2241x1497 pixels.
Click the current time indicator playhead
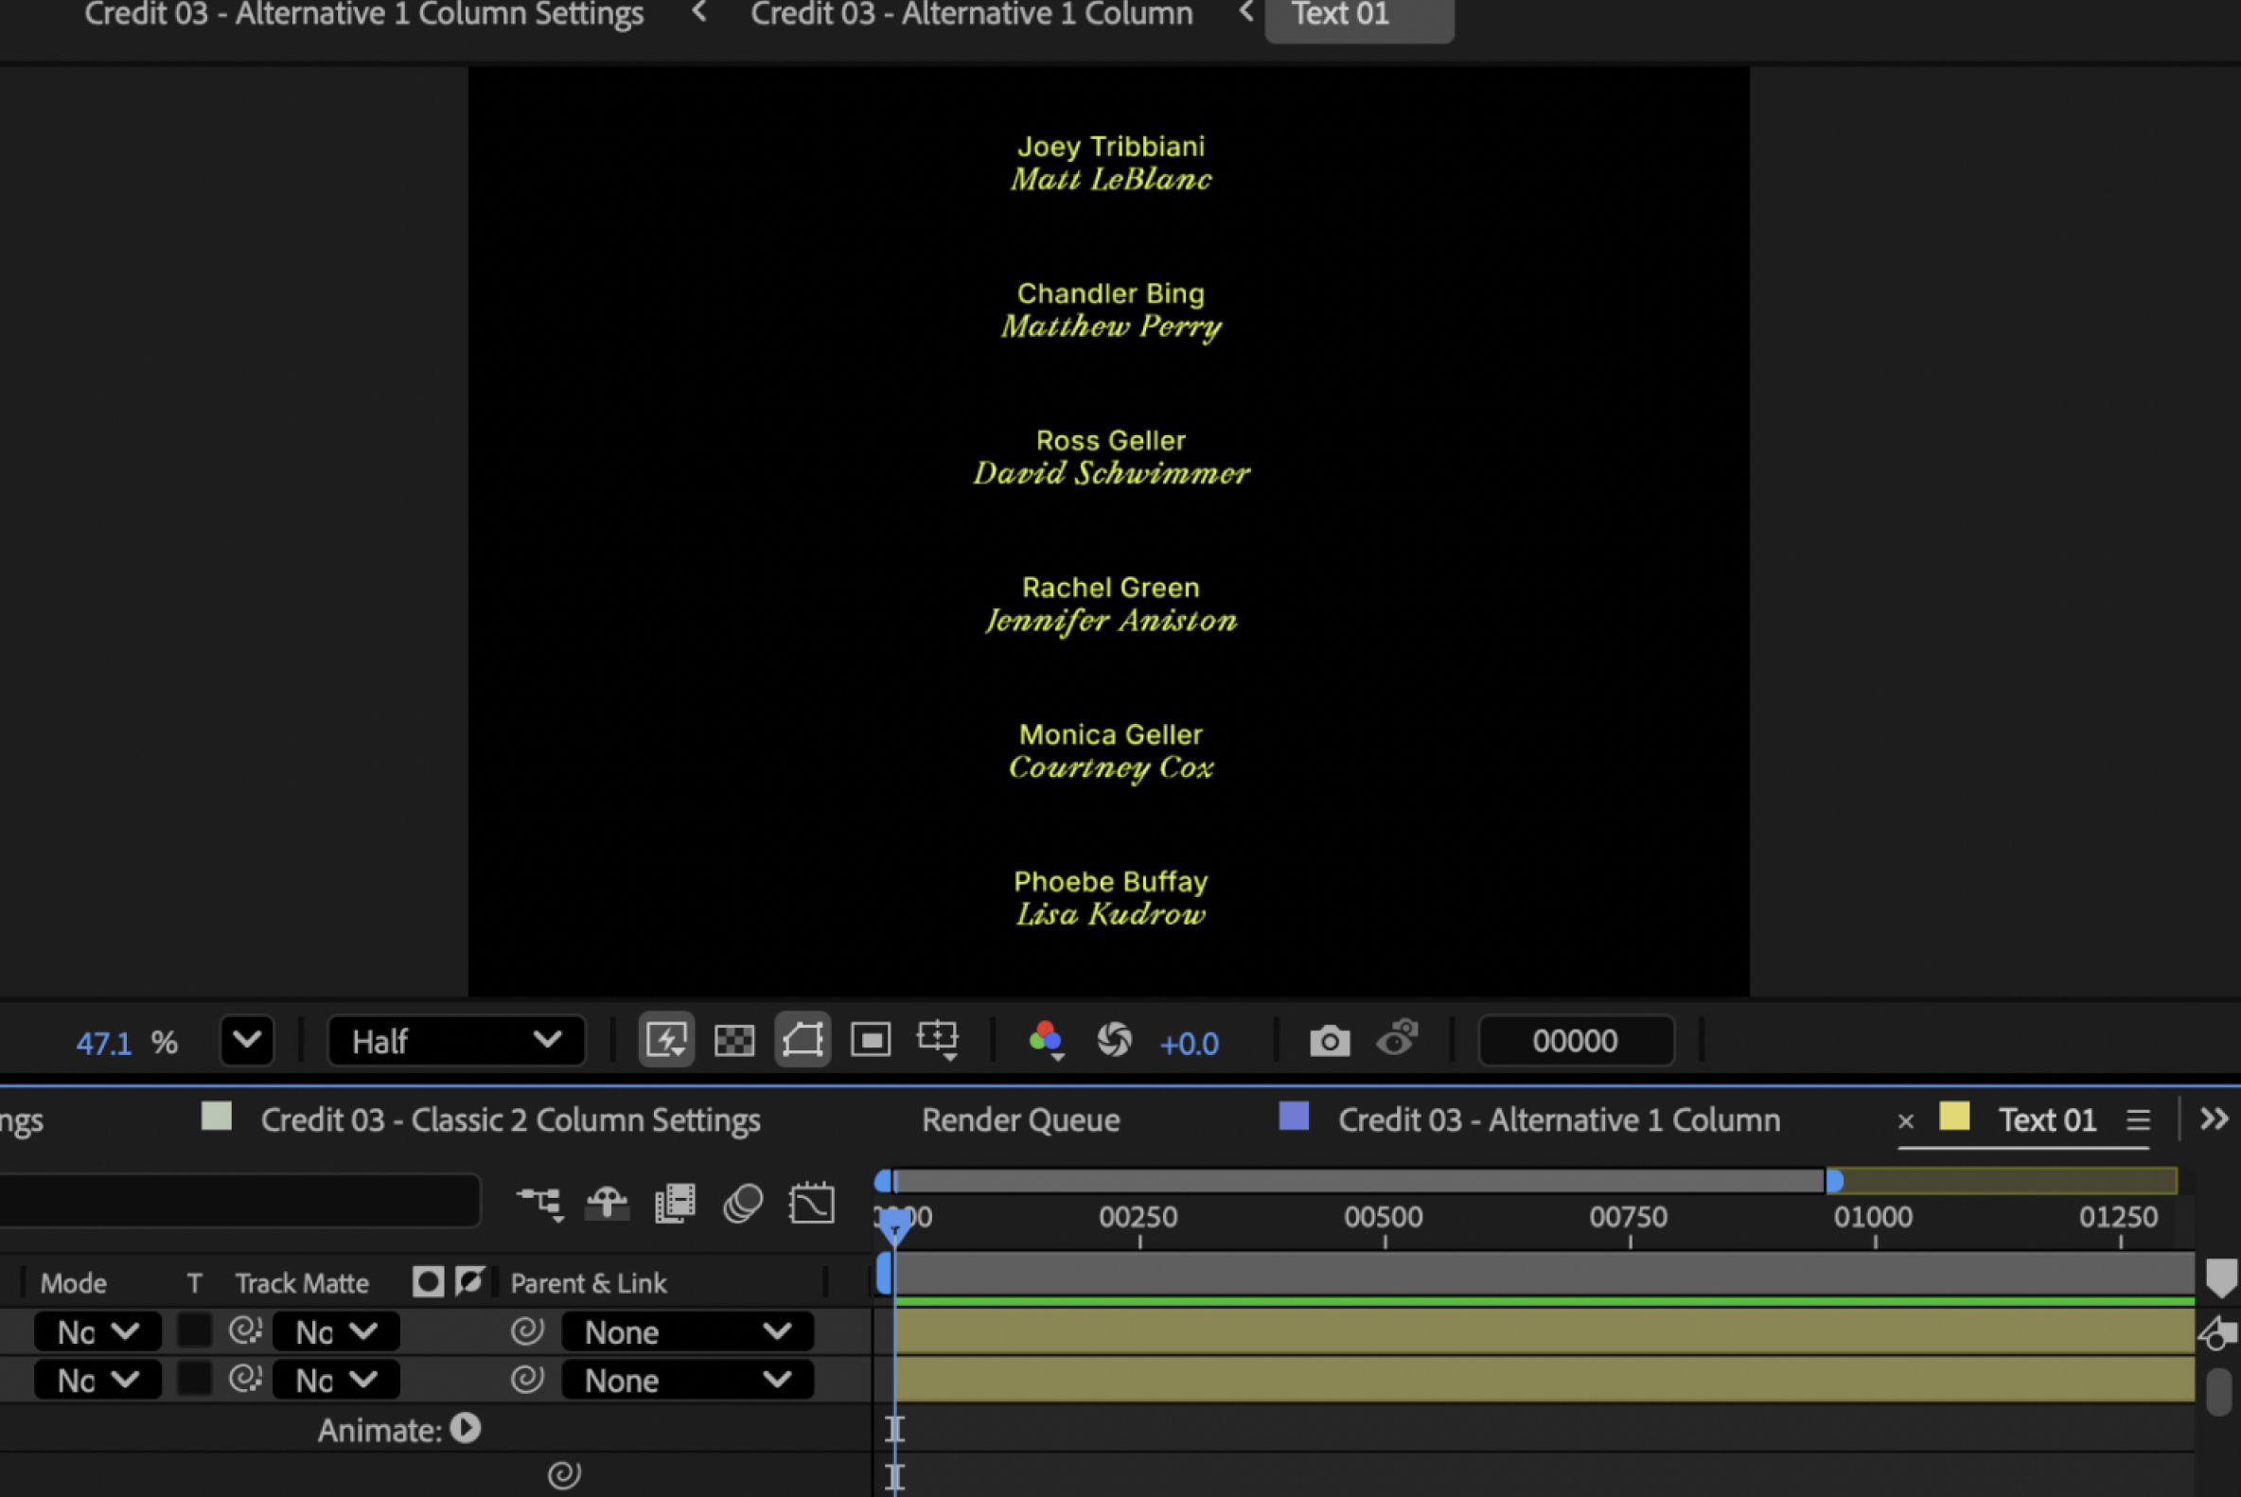(894, 1225)
